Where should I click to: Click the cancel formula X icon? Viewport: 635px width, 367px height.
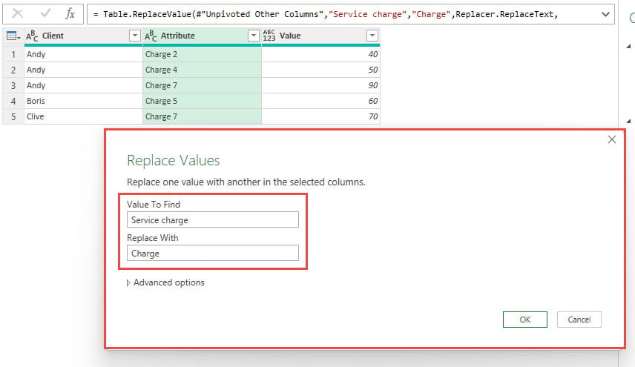[x=17, y=14]
